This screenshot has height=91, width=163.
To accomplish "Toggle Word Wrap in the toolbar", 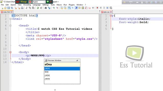I will [x=70, y=8].
